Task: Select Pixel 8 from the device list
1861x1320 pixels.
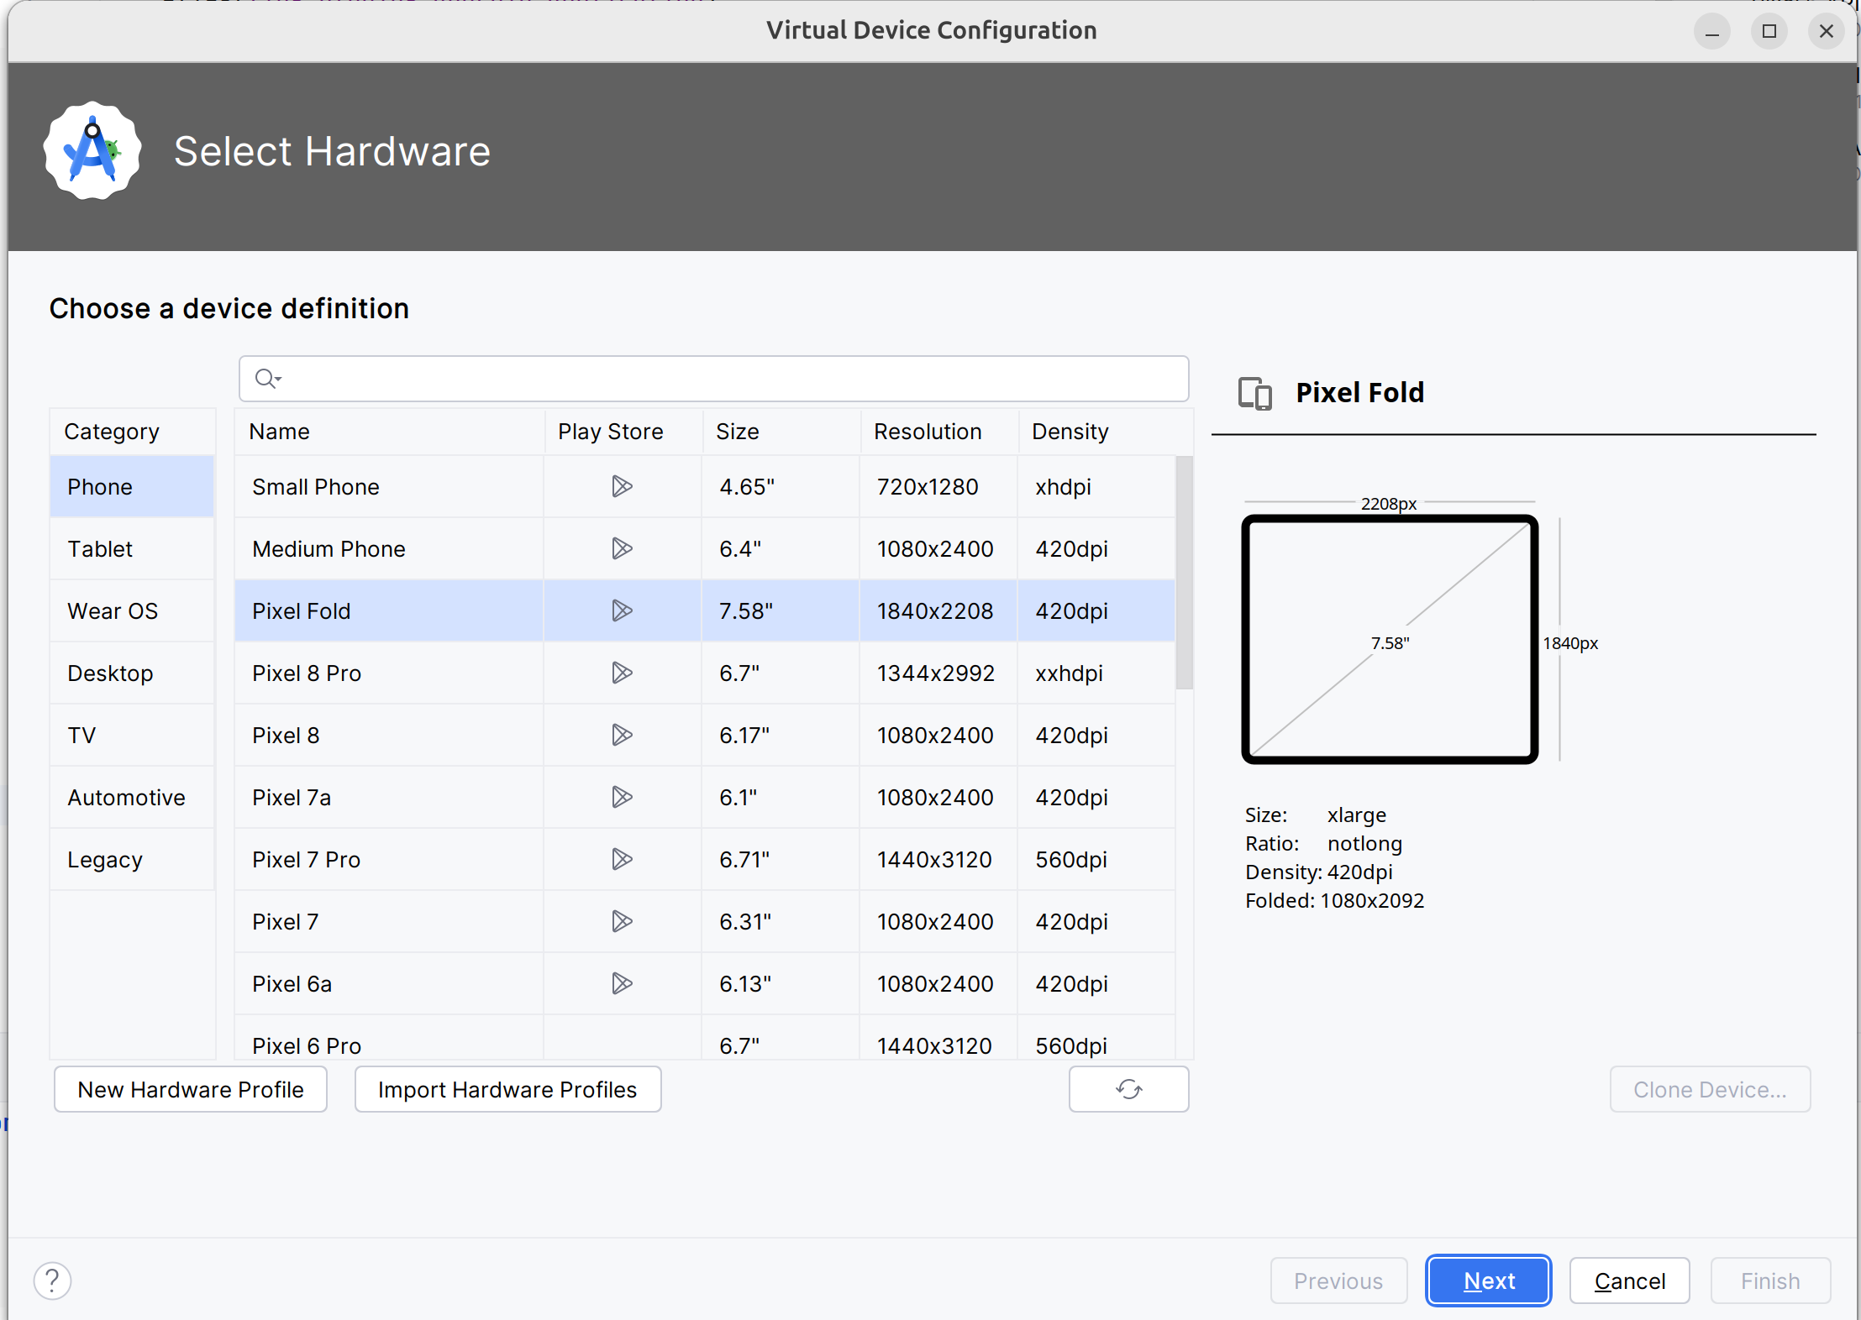Action: 286,734
